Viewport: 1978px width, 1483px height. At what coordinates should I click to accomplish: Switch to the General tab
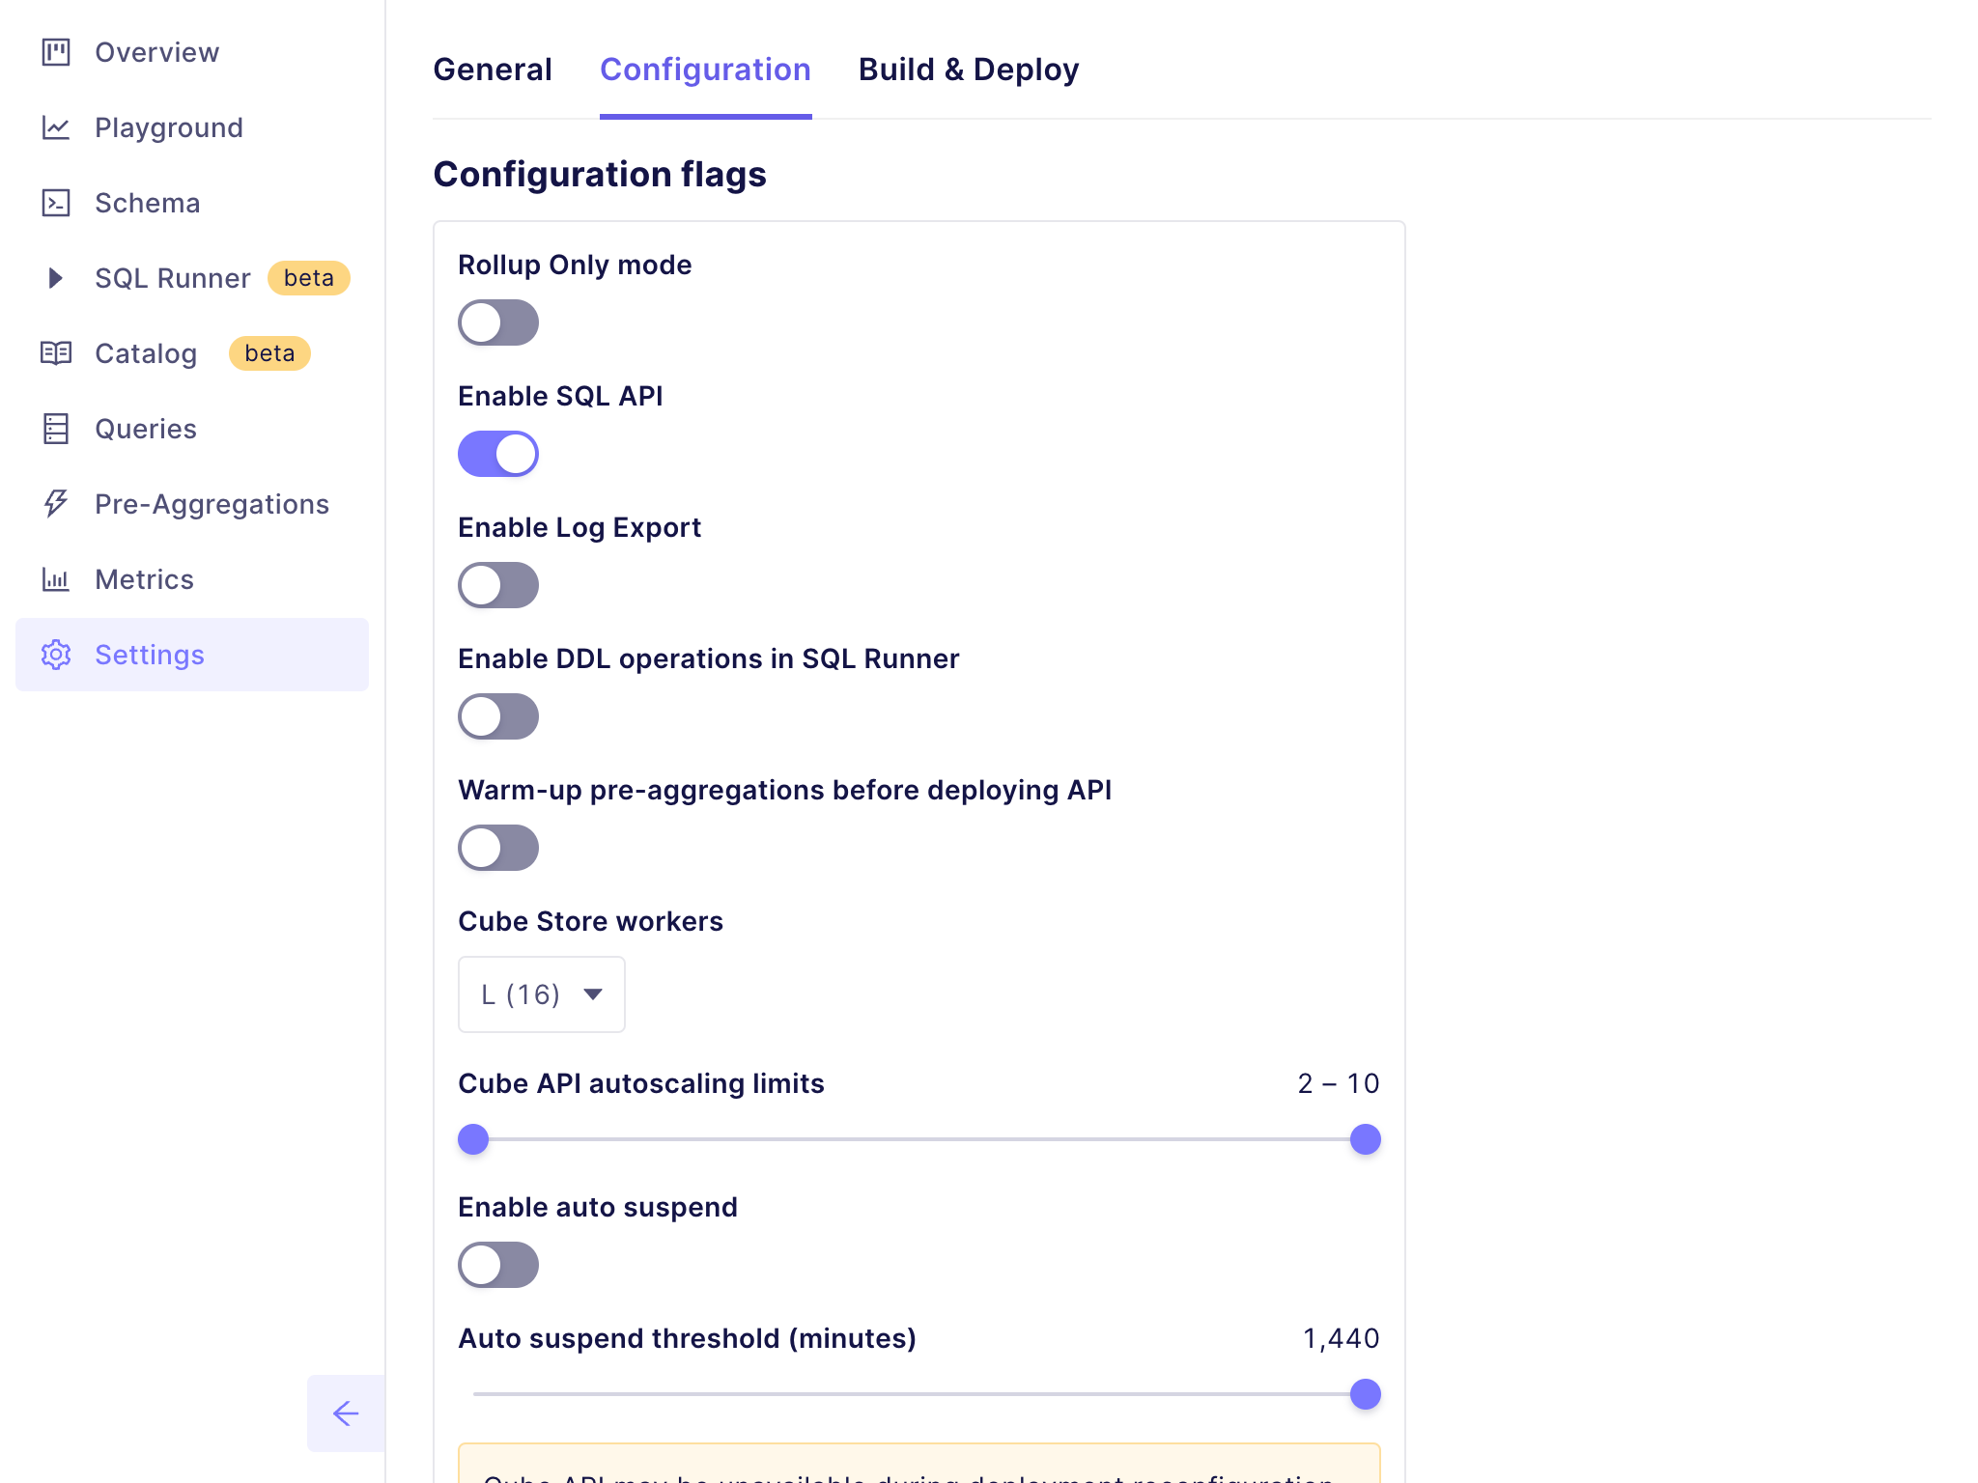point(493,69)
